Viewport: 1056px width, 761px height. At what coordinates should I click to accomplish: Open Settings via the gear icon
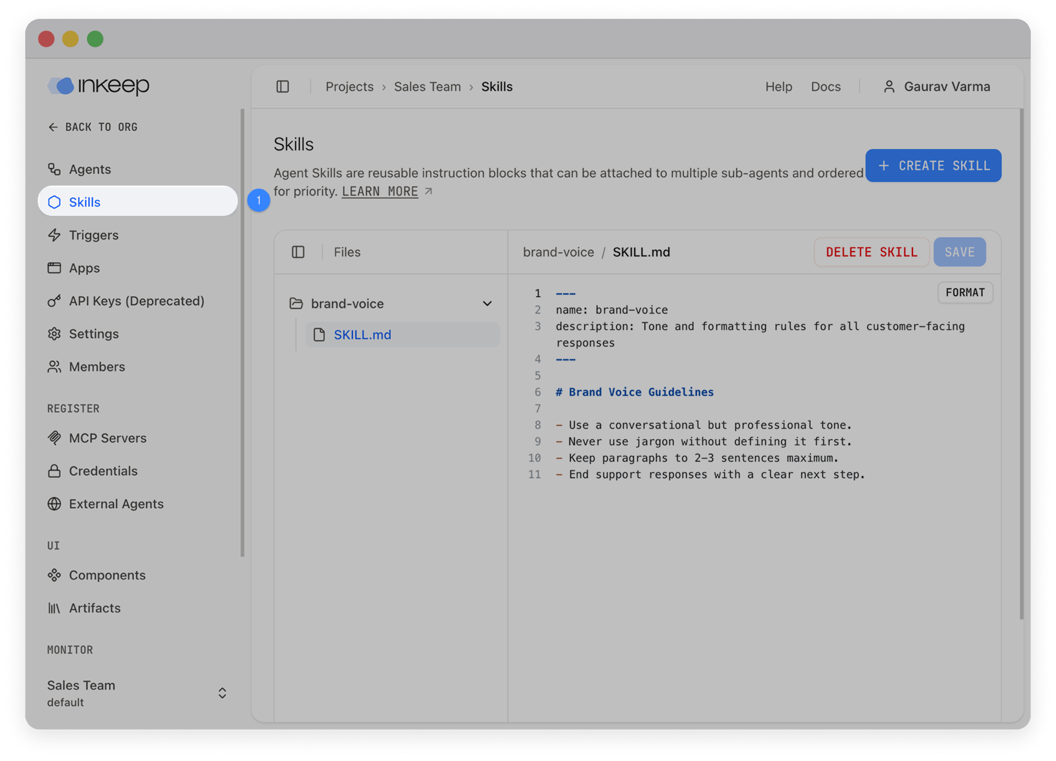pyautogui.click(x=55, y=334)
